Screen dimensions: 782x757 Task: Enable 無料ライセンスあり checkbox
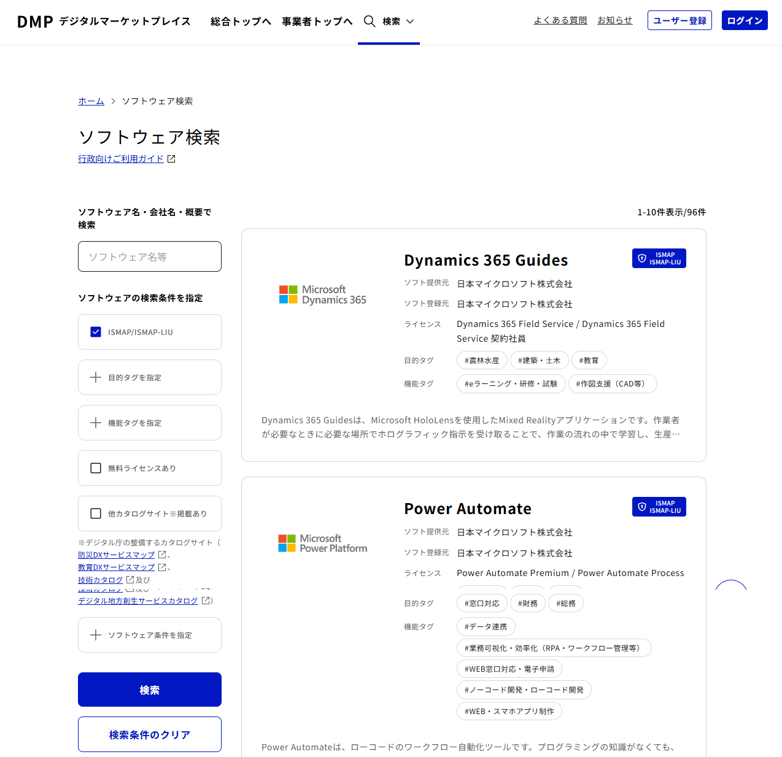(96, 468)
